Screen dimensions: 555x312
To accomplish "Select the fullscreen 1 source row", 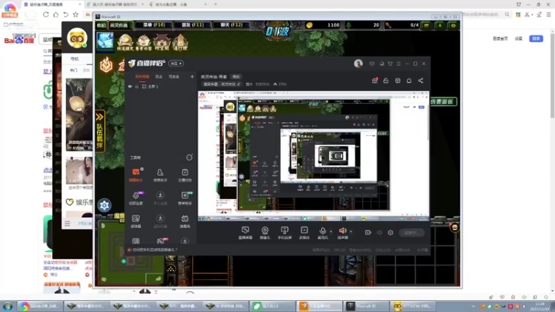I will (x=160, y=86).
